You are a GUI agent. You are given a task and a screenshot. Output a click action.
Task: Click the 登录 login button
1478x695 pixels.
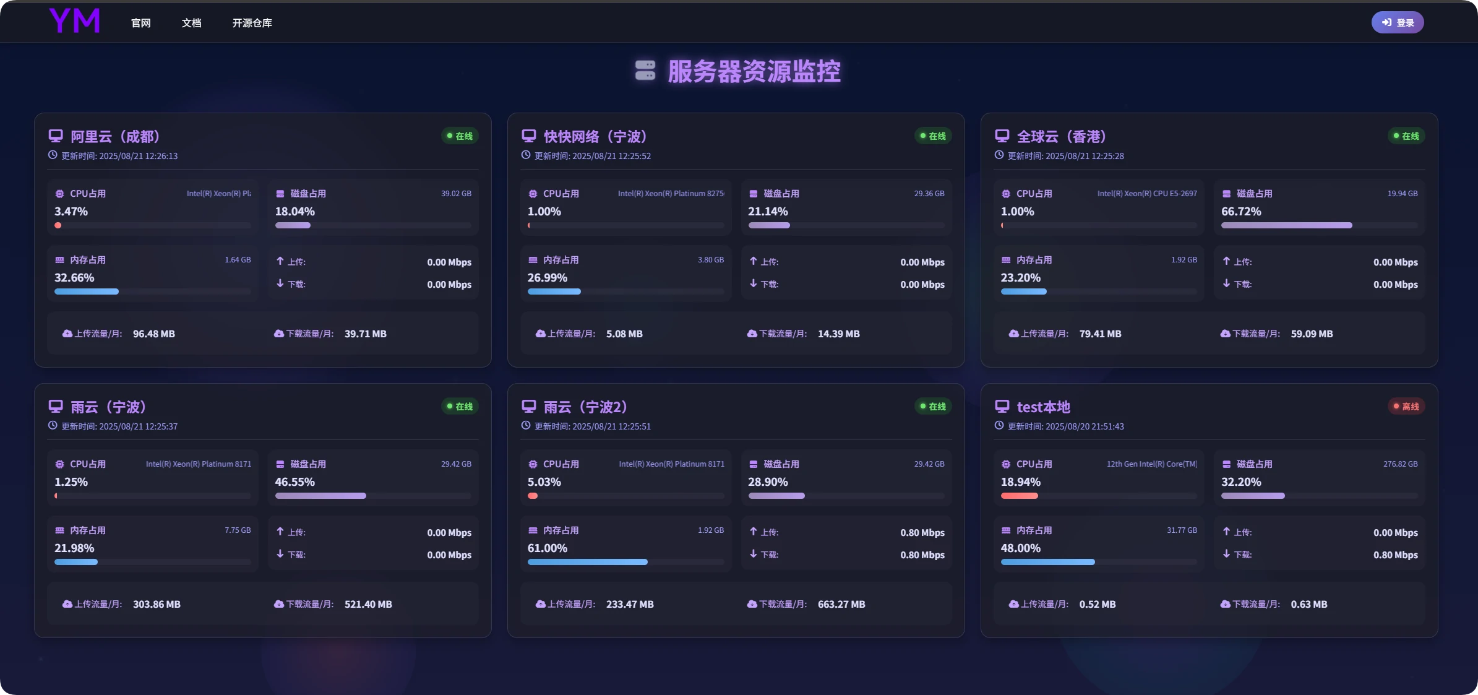(1398, 22)
